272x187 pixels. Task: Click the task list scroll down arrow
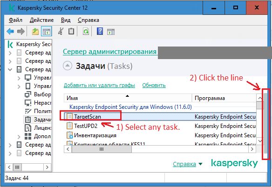point(260,141)
